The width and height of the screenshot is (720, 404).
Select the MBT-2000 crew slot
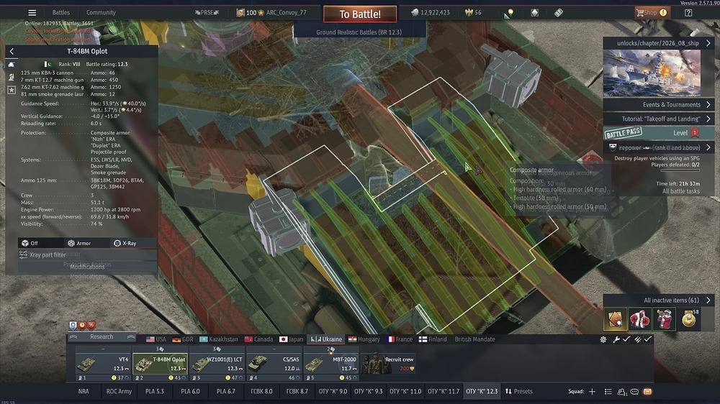331,364
